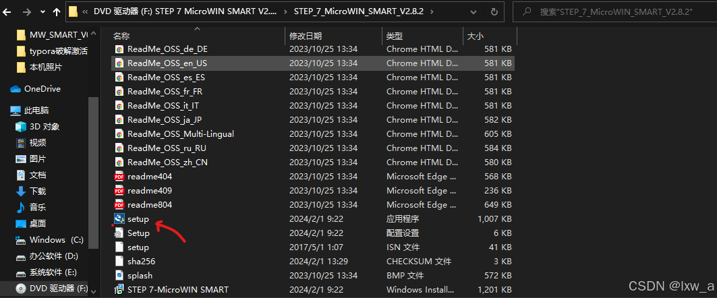Go back with the back arrow
This screenshot has height=298, width=717.
[7, 12]
